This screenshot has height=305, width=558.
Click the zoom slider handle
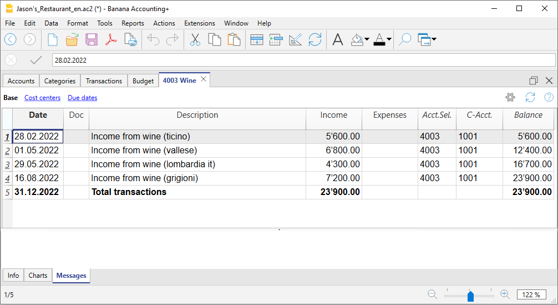(x=470, y=295)
